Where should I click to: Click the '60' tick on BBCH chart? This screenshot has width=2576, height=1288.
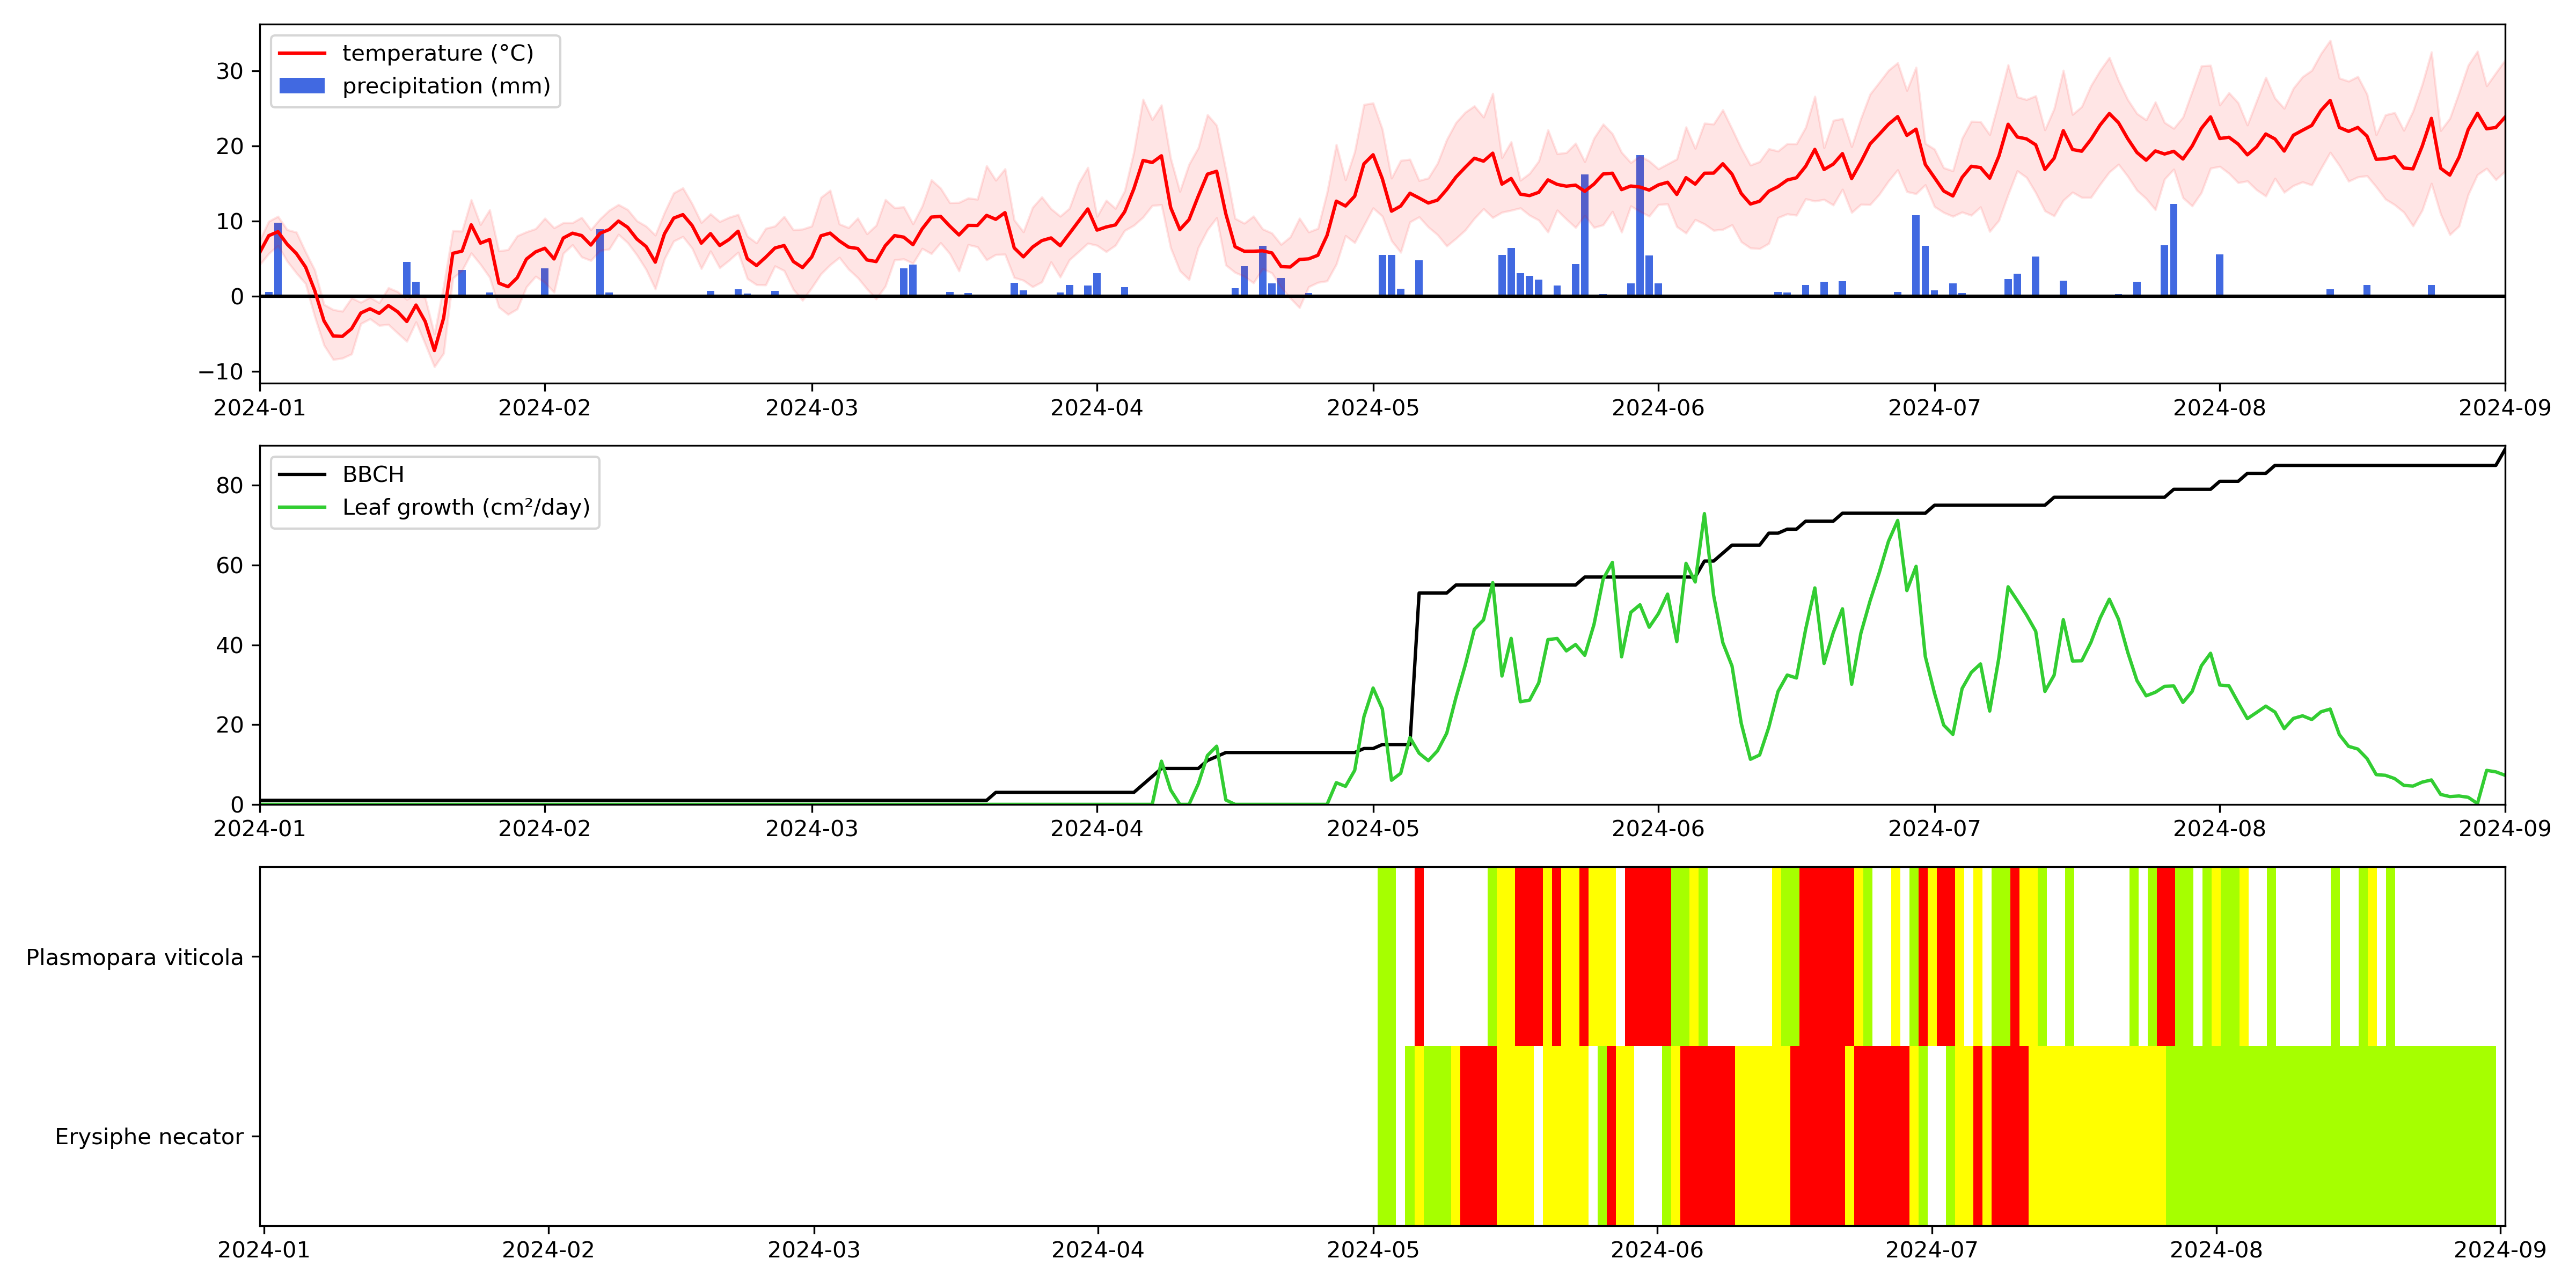coord(230,566)
